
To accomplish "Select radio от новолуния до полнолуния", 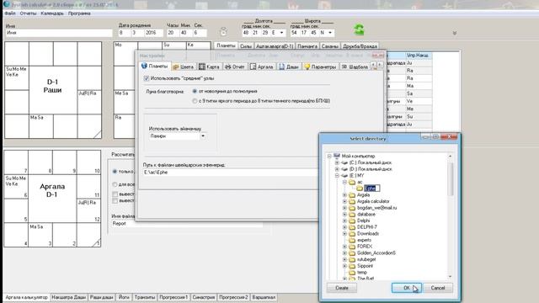I will [195, 91].
